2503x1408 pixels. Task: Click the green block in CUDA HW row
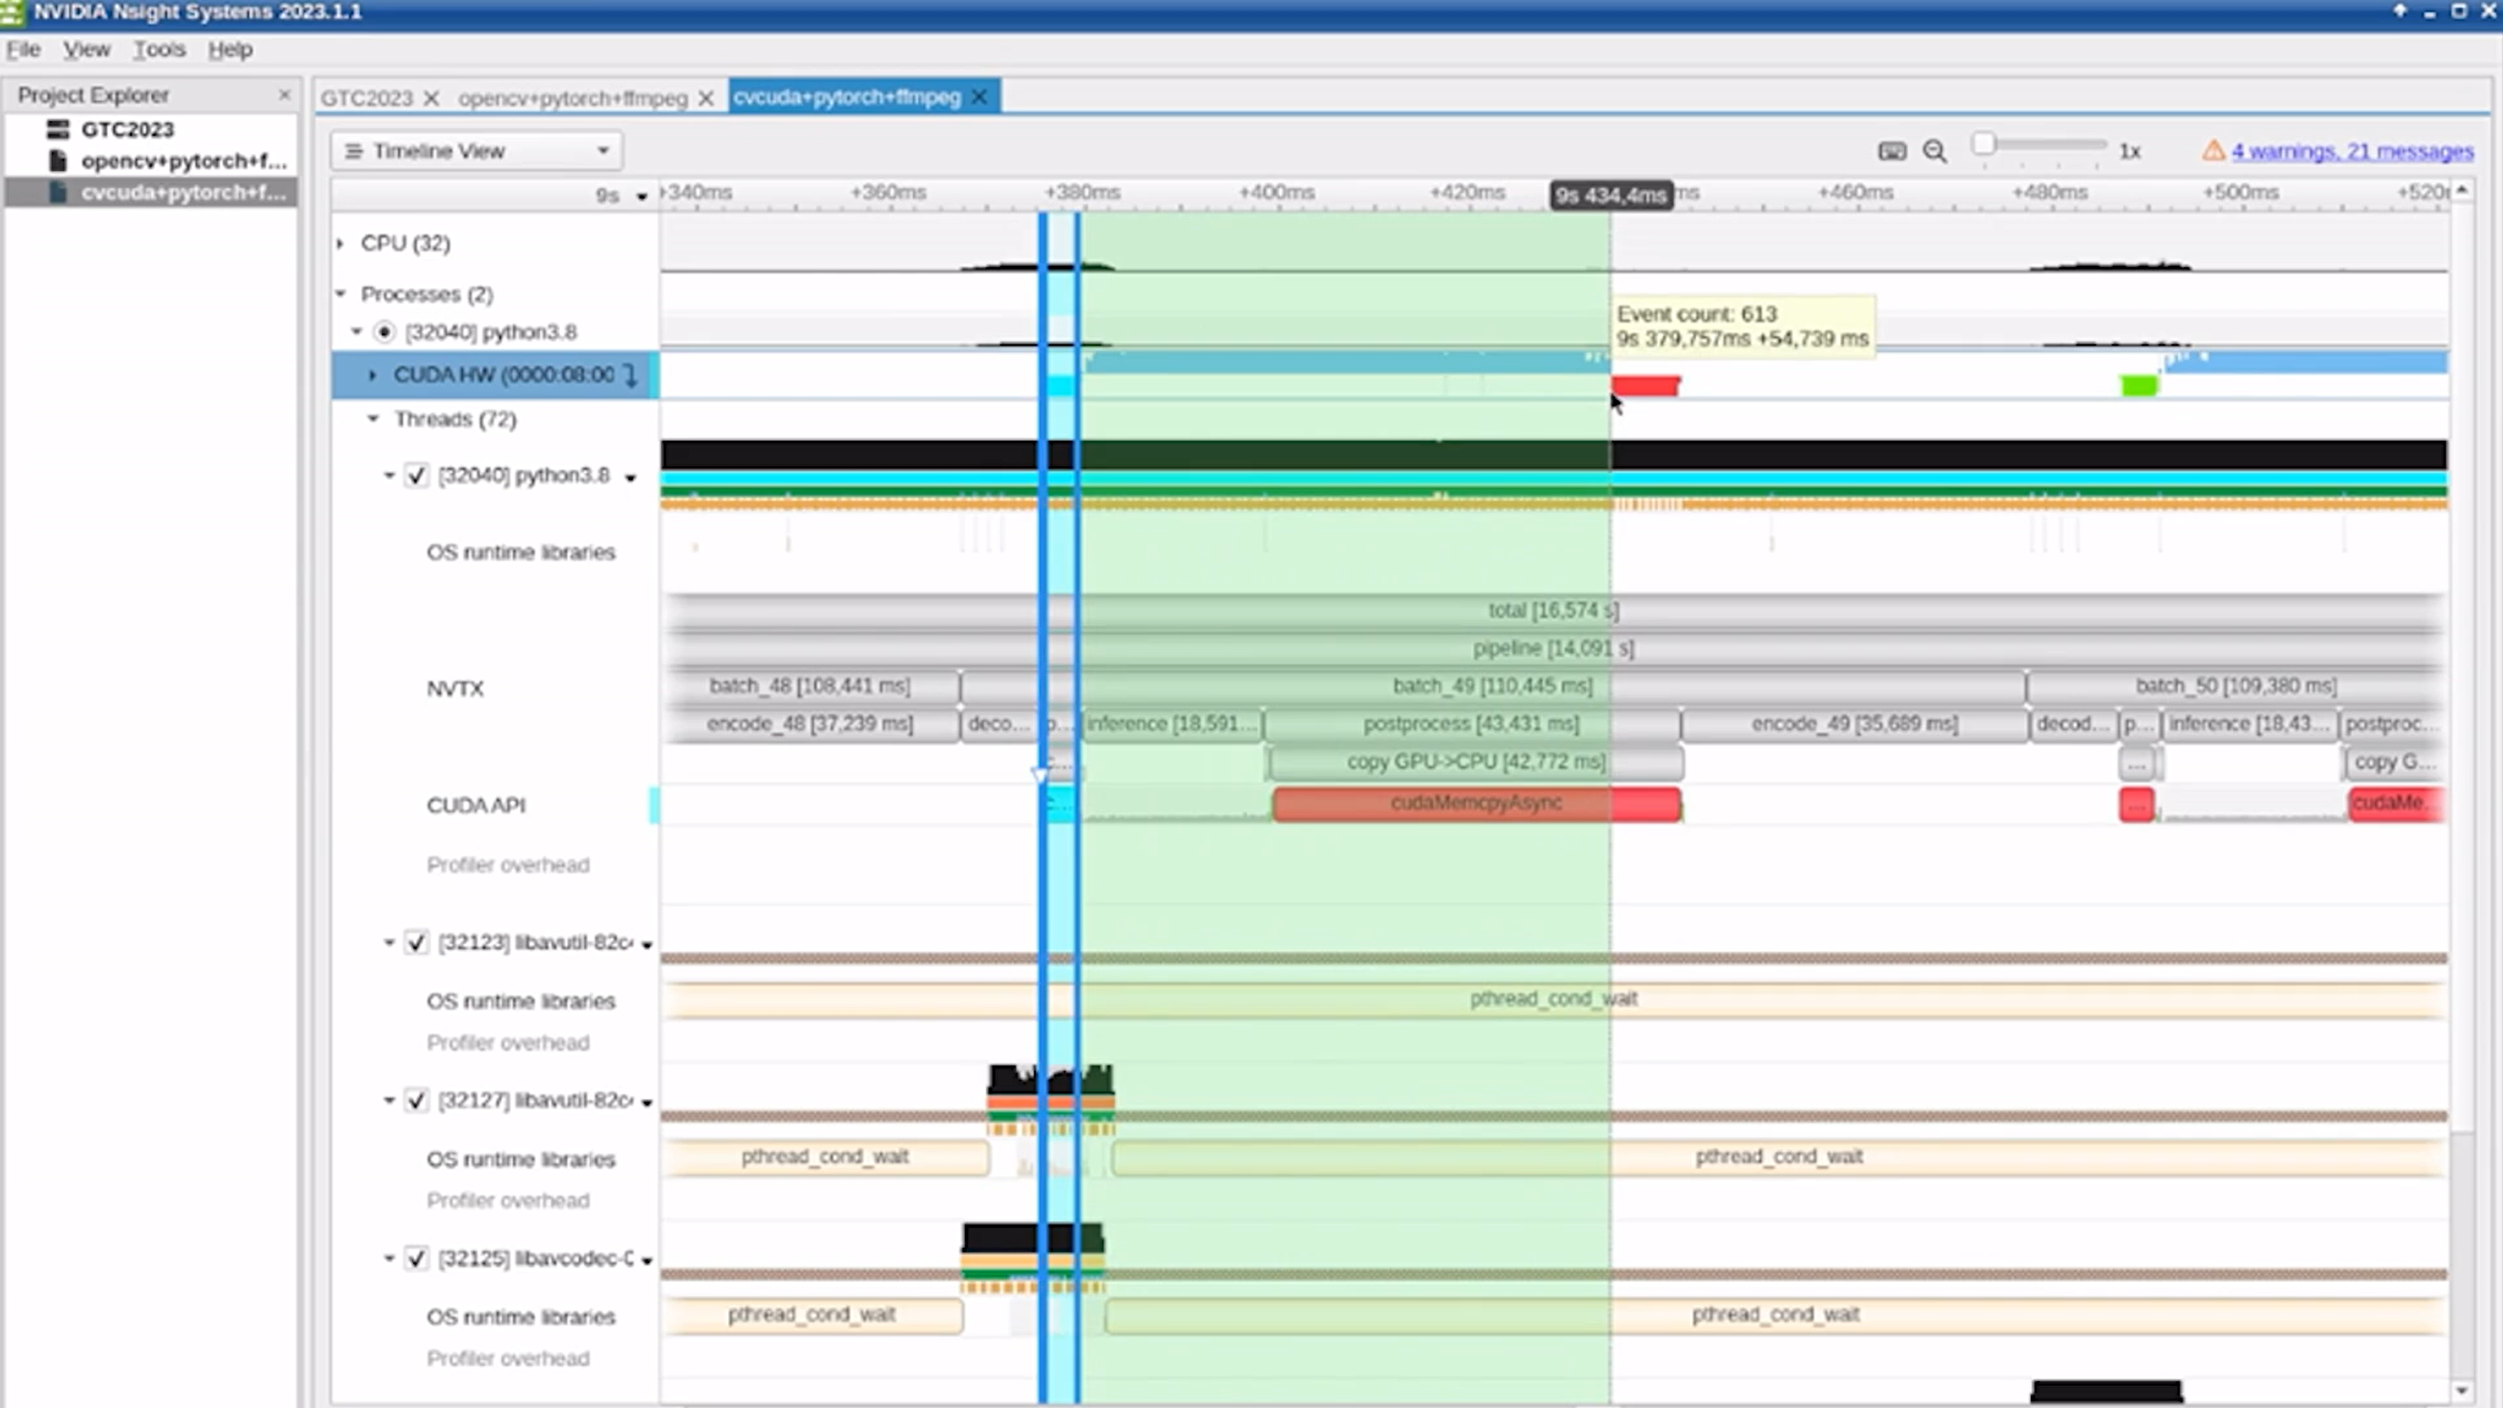click(x=2140, y=387)
